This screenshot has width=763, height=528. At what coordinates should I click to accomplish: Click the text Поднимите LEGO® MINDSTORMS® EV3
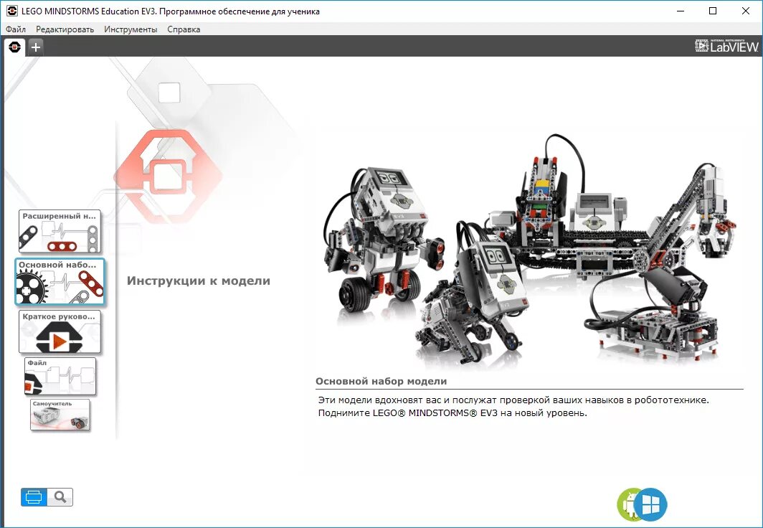pyautogui.click(x=408, y=413)
